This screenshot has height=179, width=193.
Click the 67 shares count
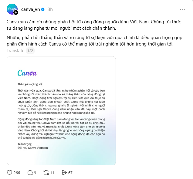70,173
